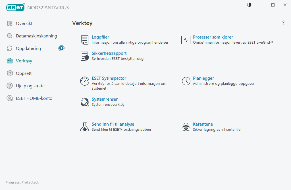This screenshot has width=291, height=190.
Task: Click the Systemrenser cleaner icon
Action: 84,102
